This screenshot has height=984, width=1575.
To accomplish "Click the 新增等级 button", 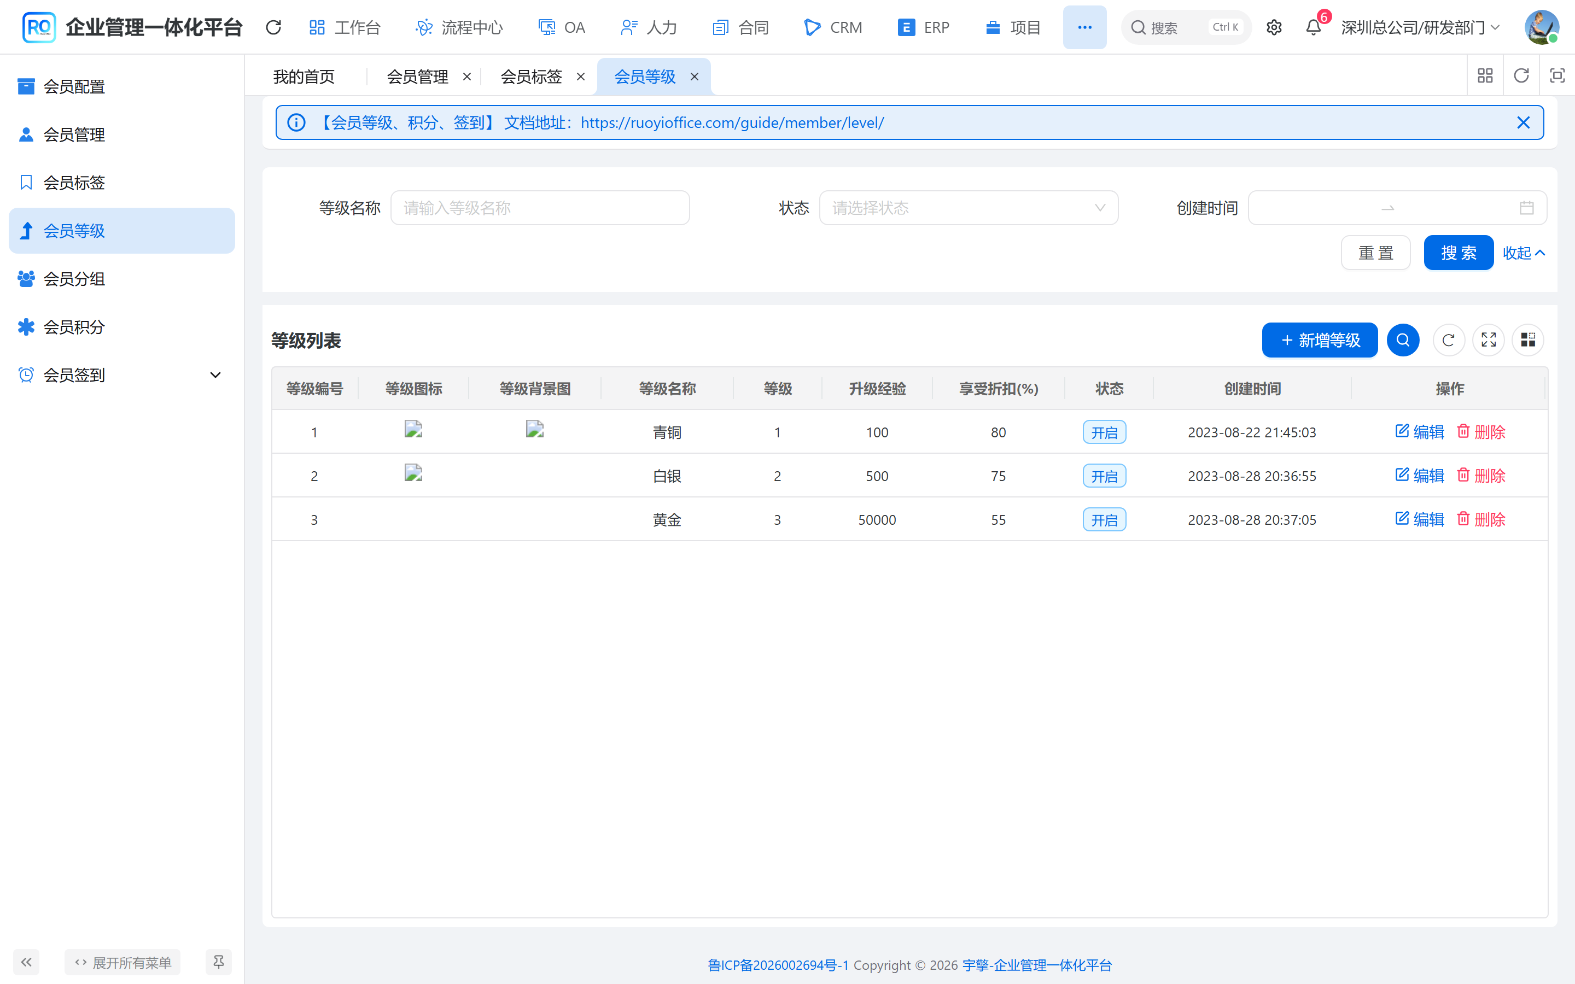I will pos(1319,339).
